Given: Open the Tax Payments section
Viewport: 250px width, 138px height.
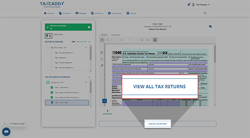Looking at the screenshot, I should [115, 13].
